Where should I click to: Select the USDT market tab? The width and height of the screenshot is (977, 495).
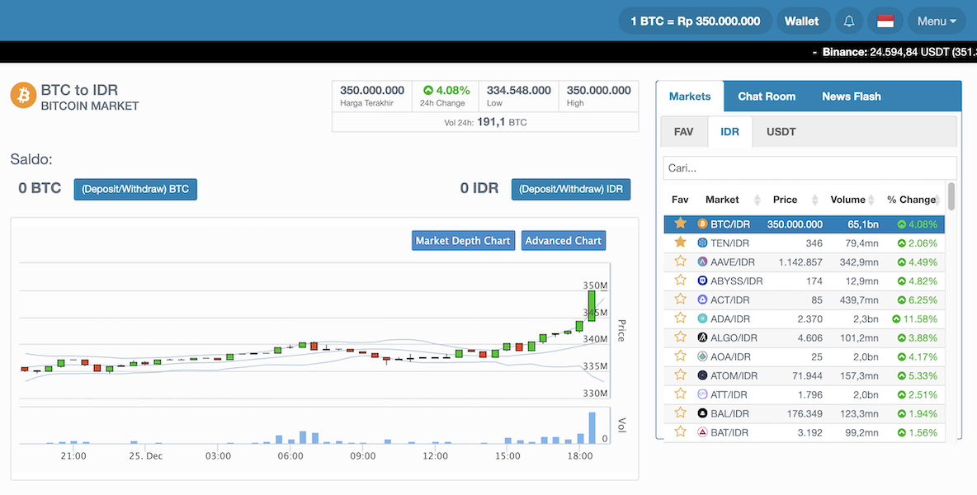[781, 132]
